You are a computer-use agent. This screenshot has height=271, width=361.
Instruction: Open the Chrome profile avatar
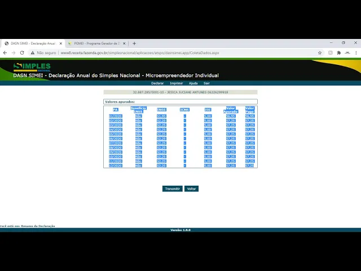347,53
